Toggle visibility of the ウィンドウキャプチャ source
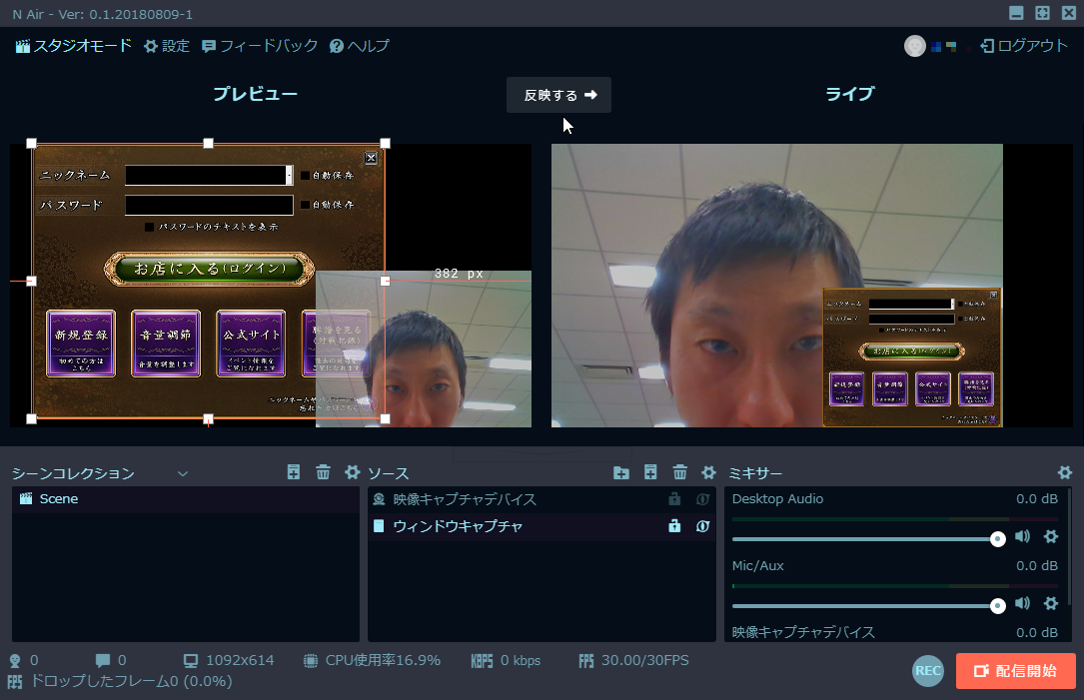Image resolution: width=1084 pixels, height=700 pixels. point(702,526)
